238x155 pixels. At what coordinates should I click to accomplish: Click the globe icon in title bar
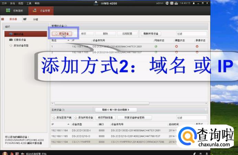[x=167, y=3]
